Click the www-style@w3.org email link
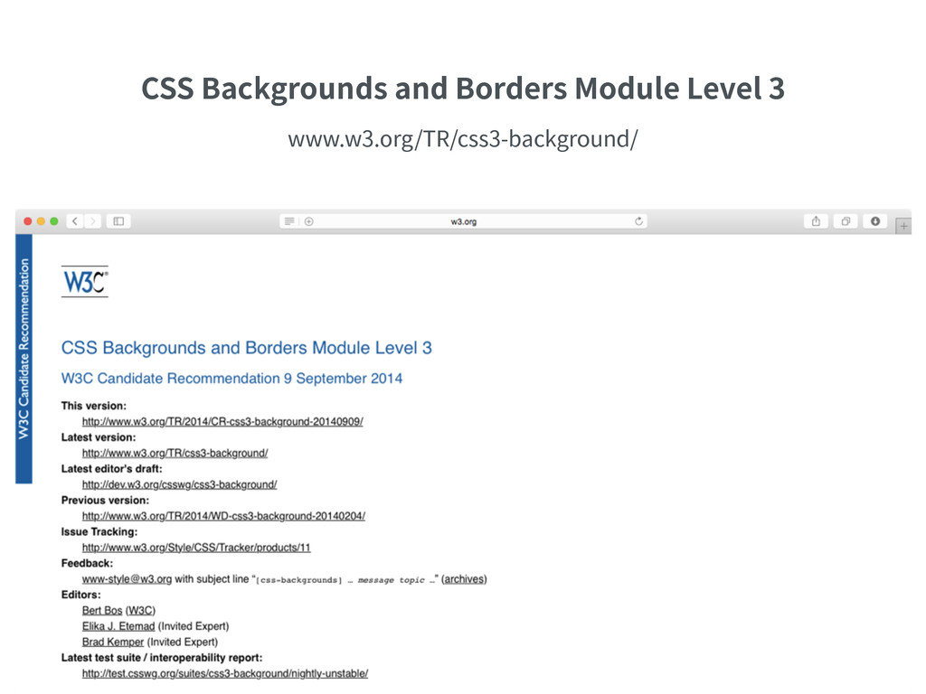Viewport: 926px width, 694px height. (x=127, y=579)
